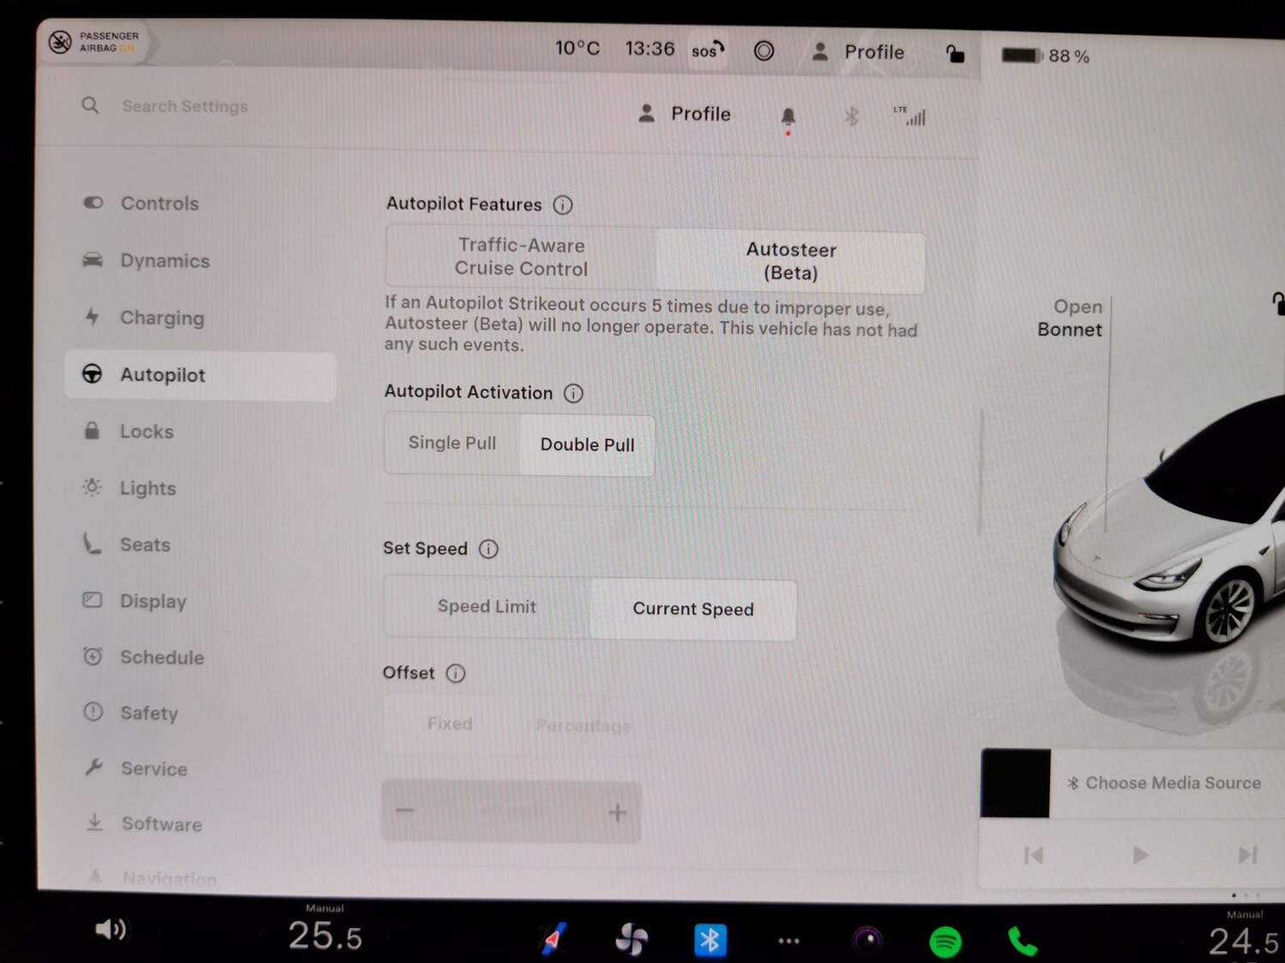Tap the phone icon in the taskbar
1285x963 pixels.
1021,938
